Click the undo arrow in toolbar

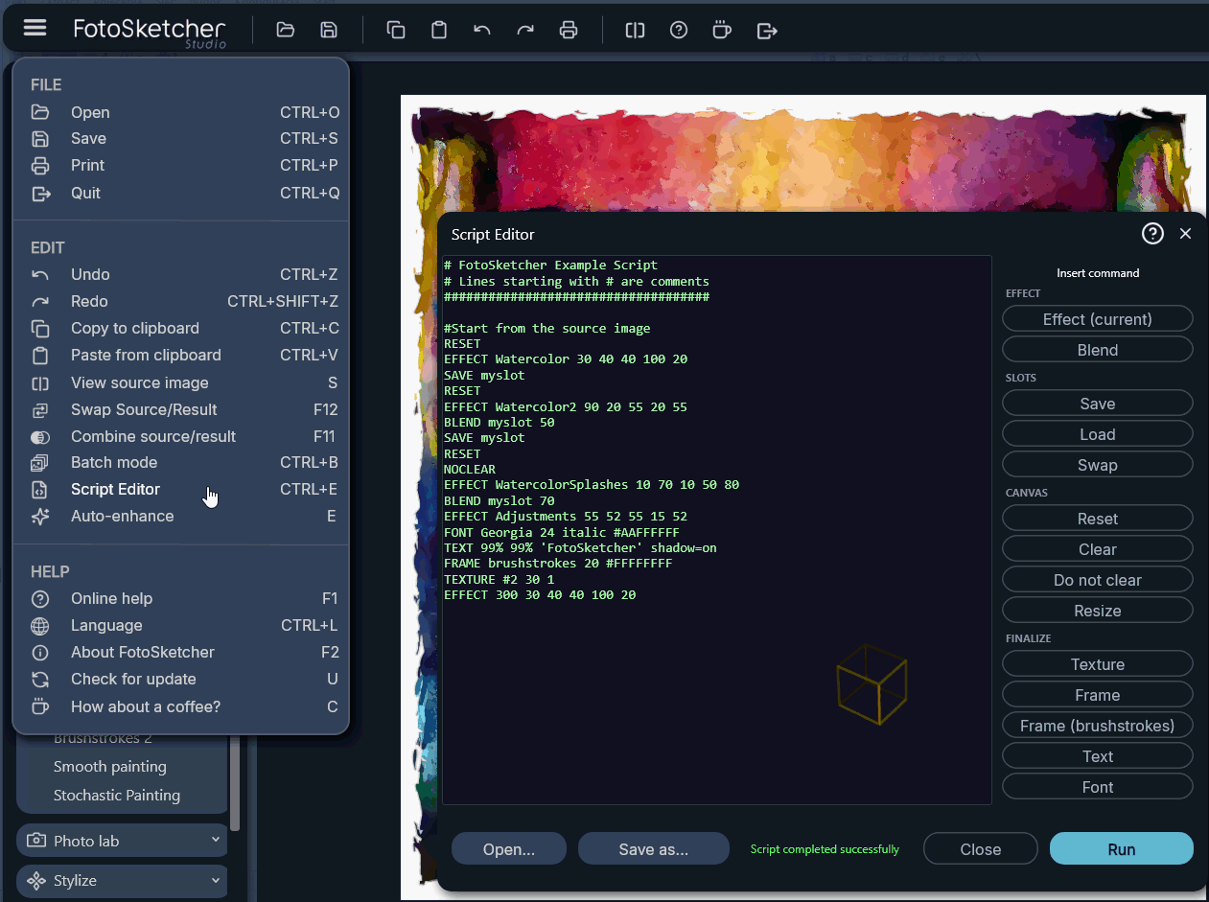[482, 30]
